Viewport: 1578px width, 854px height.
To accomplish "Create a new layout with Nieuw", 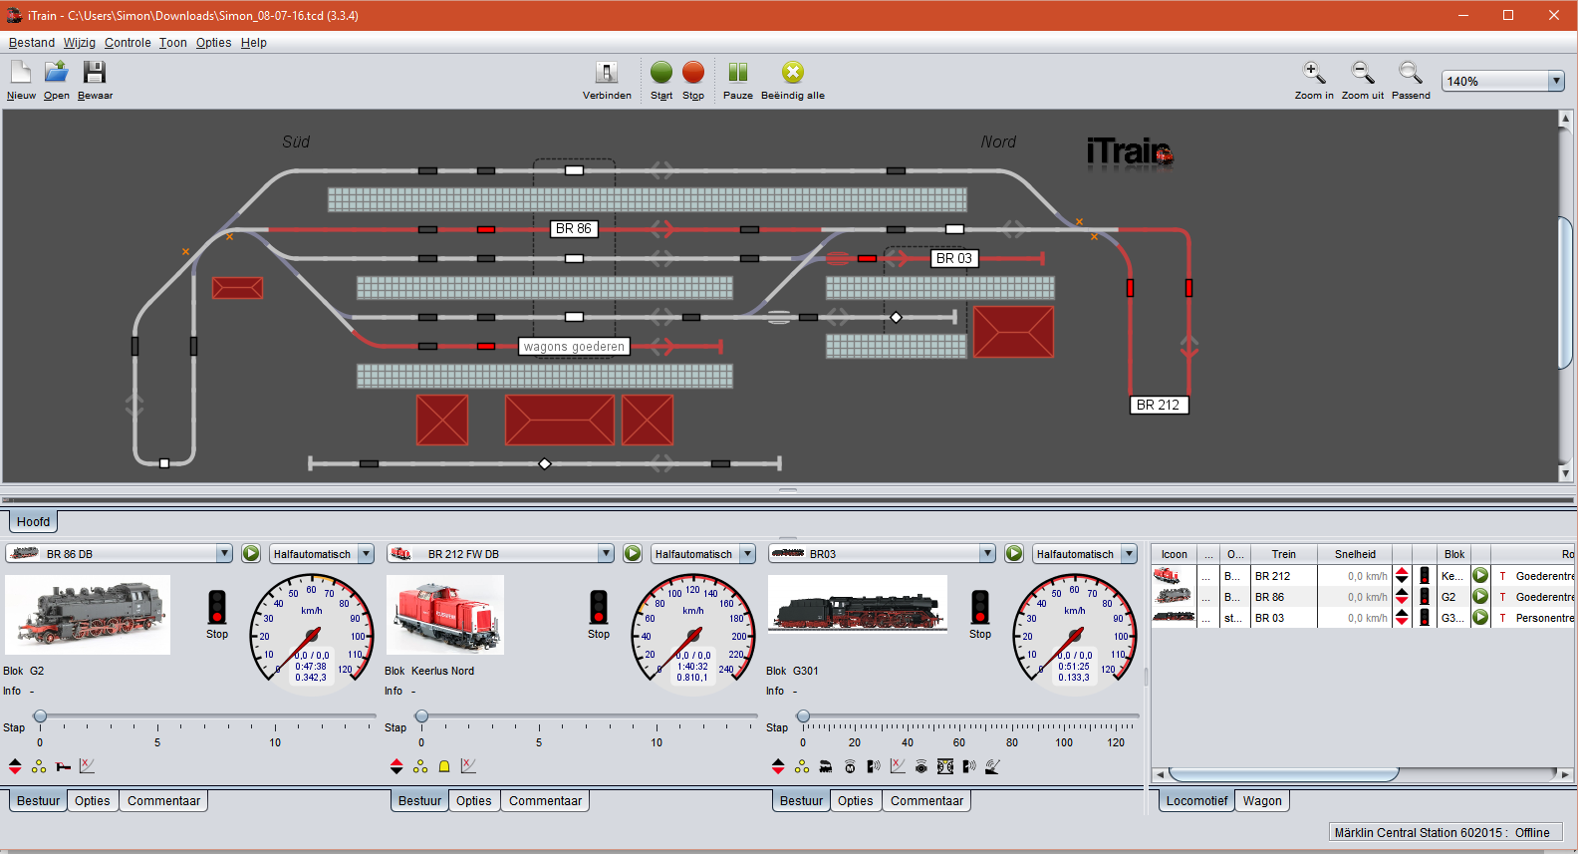I will [x=21, y=80].
